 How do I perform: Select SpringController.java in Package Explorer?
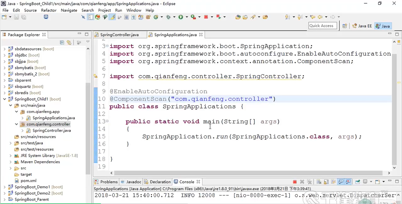tap(52, 131)
